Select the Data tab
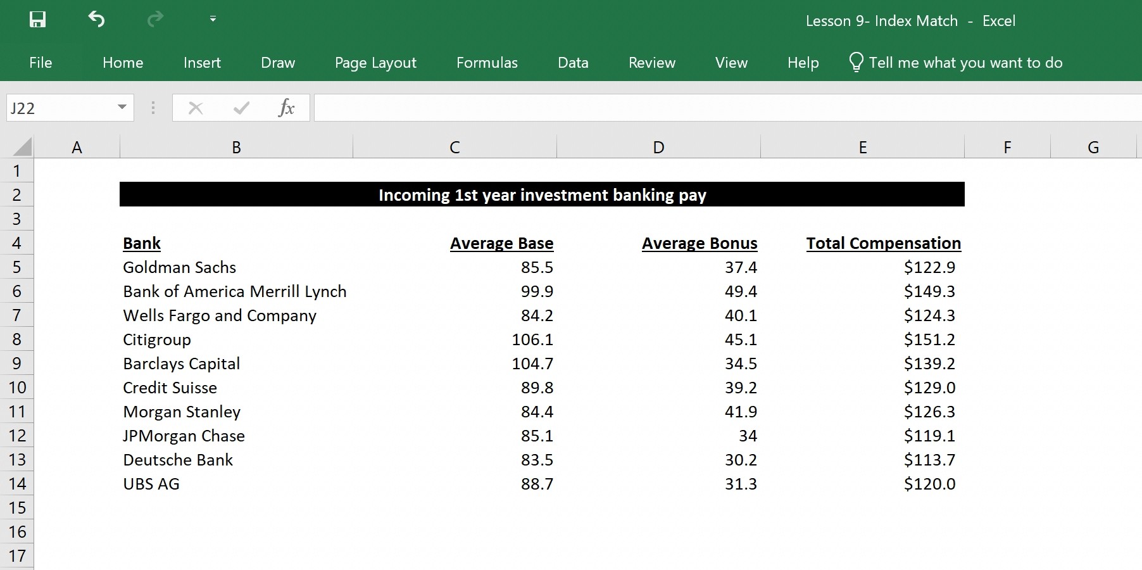 tap(573, 63)
